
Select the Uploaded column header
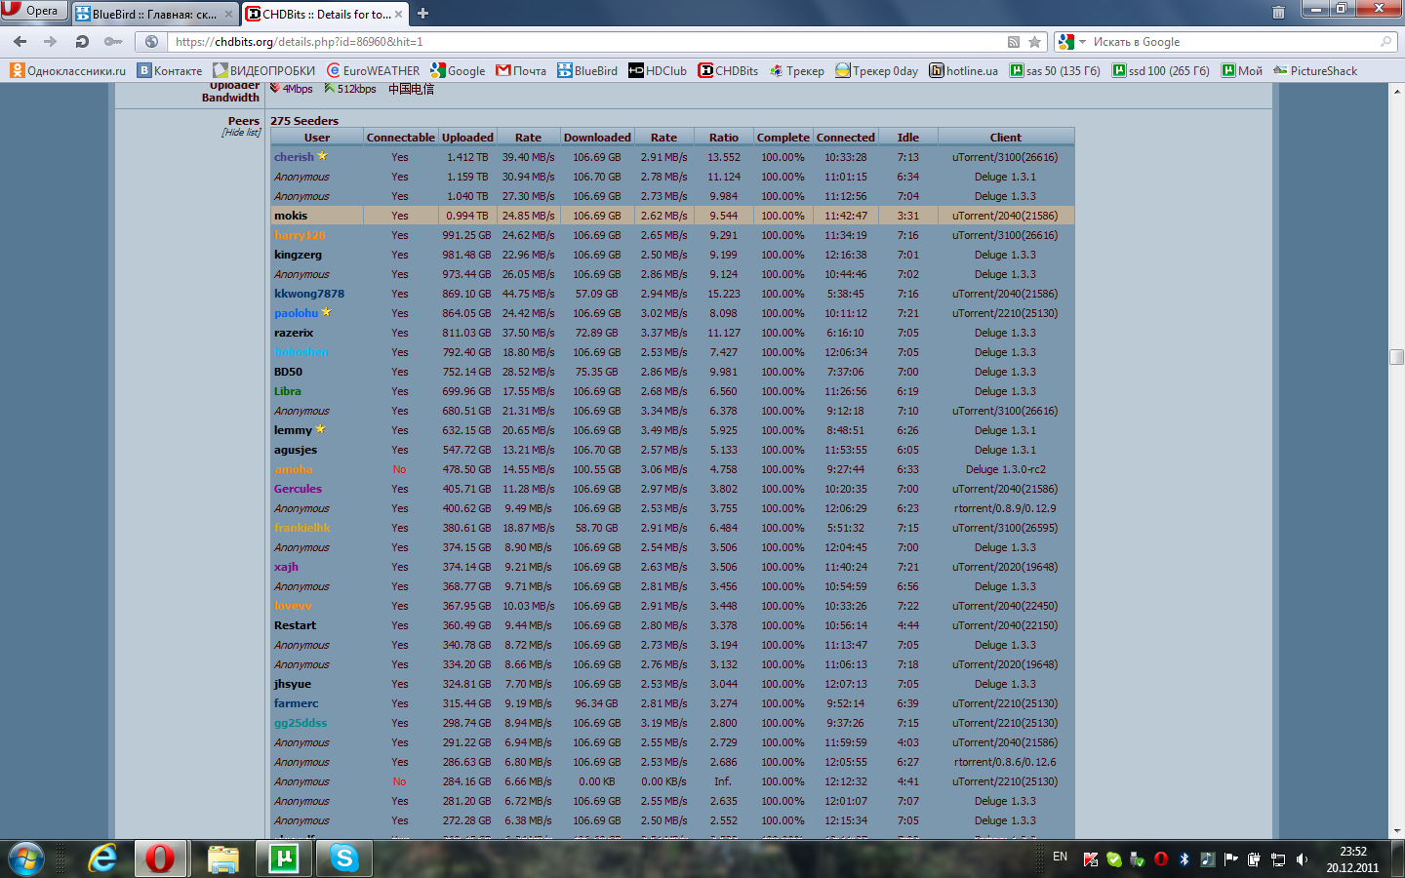point(467,138)
